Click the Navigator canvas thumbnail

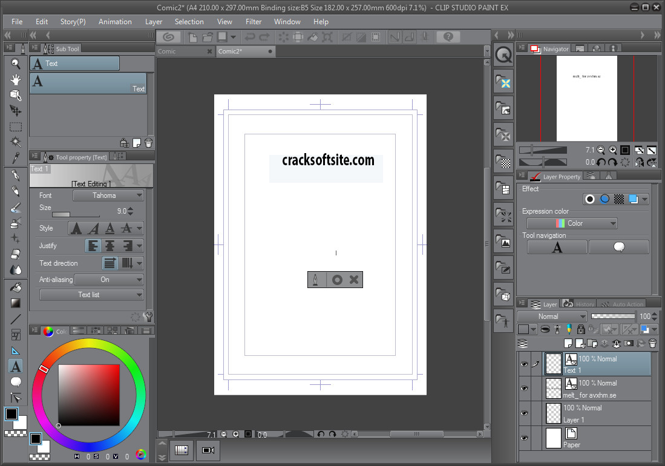(x=587, y=99)
